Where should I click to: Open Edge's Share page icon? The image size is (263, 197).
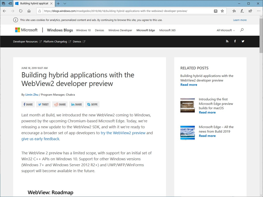coord(250,11)
